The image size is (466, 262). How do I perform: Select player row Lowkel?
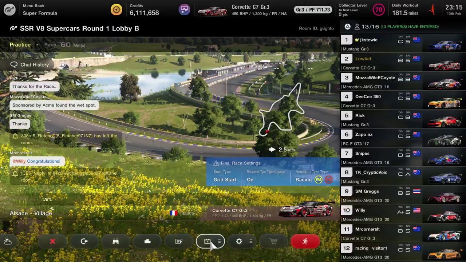pos(403,63)
